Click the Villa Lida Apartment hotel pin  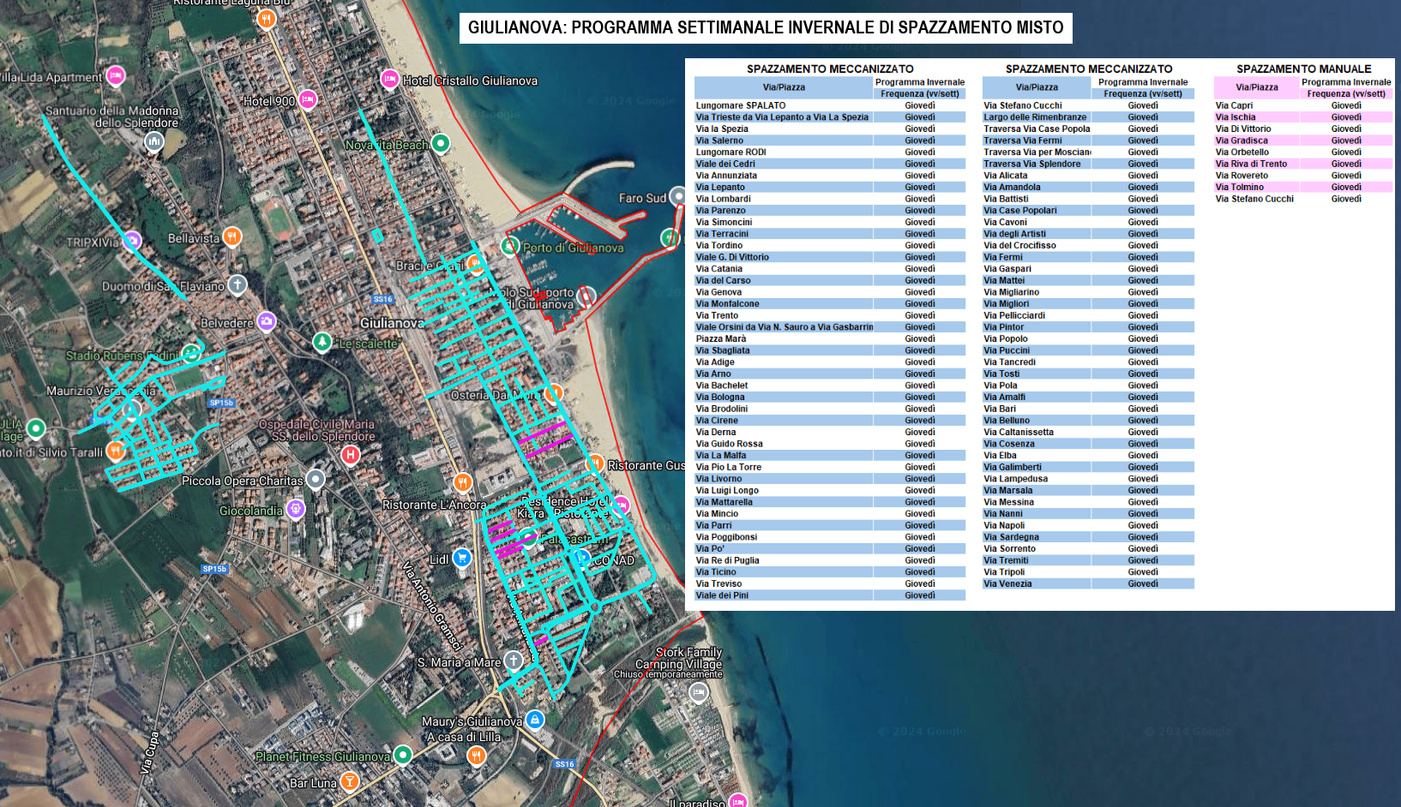coord(116,76)
